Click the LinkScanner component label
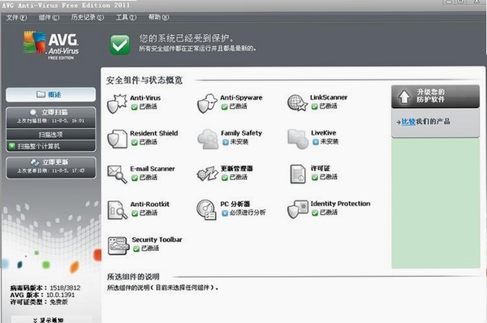 [329, 97]
